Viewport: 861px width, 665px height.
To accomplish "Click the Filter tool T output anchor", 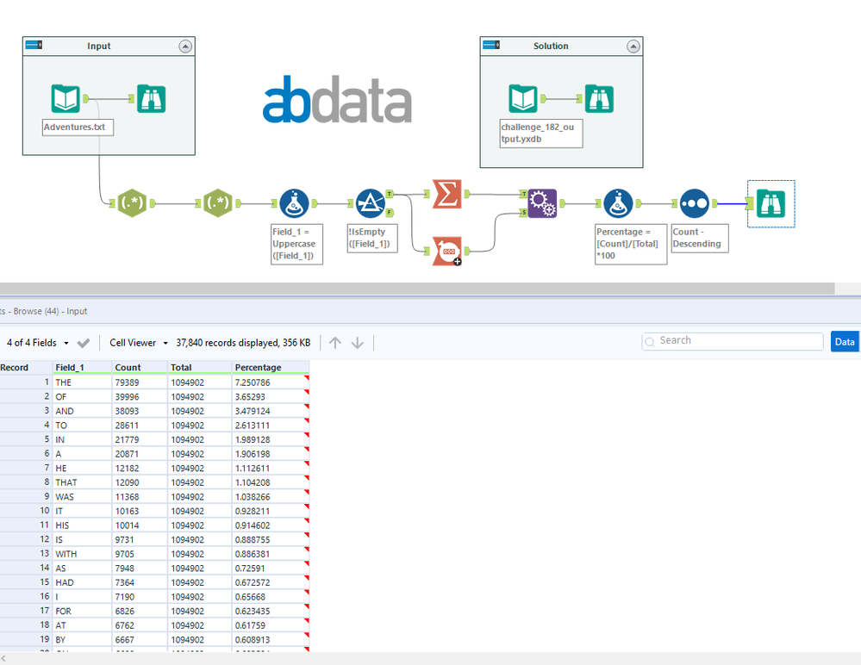I will pyautogui.click(x=390, y=194).
